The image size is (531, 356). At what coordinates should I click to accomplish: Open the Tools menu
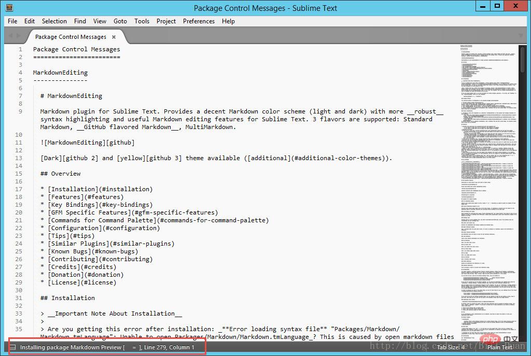[x=142, y=21]
